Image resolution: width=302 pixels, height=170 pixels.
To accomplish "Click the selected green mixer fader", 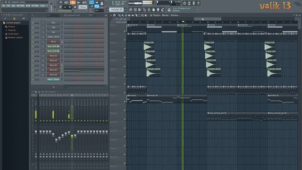I will tap(72, 136).
